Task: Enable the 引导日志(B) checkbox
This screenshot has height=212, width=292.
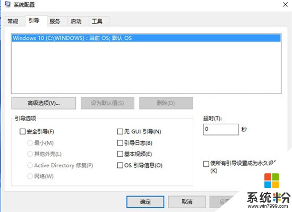Action: (120, 143)
